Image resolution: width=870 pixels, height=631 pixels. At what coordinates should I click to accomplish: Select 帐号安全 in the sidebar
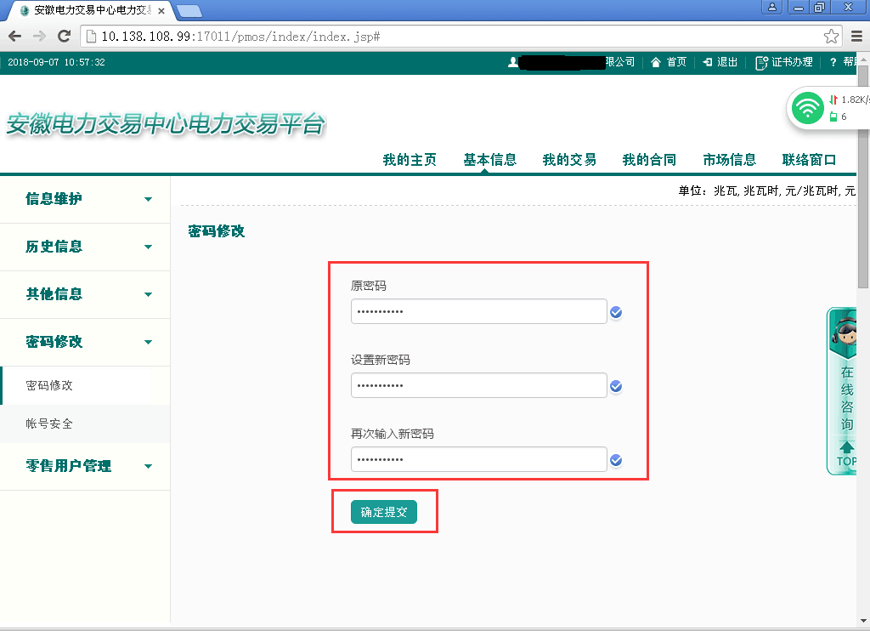[49, 424]
